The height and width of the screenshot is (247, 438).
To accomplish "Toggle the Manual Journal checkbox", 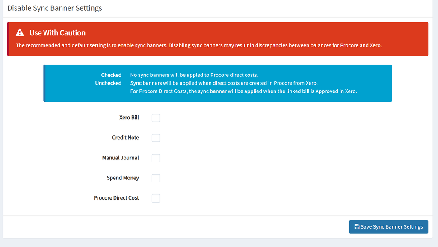I will [156, 158].
